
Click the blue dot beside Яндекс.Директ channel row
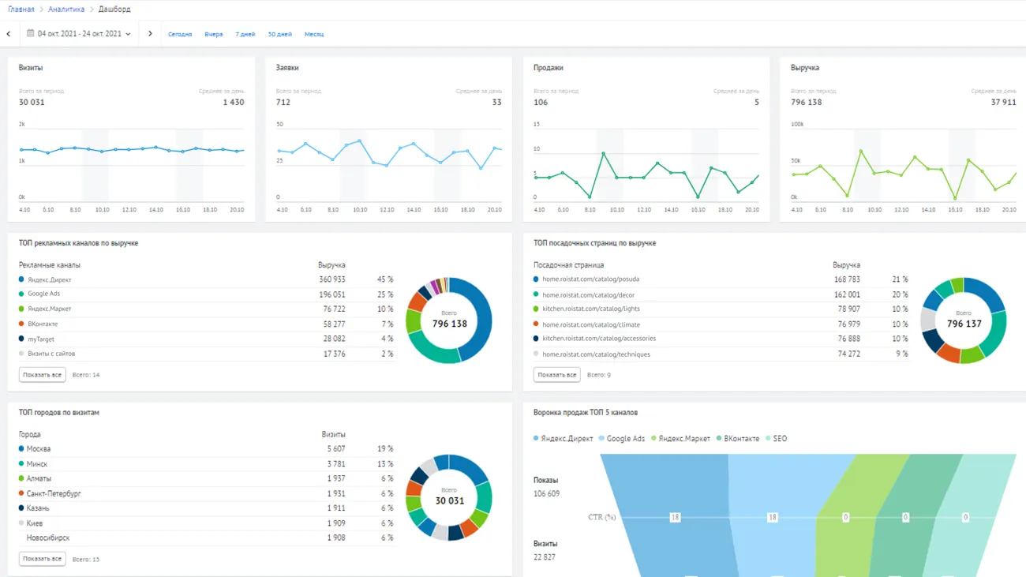click(21, 279)
